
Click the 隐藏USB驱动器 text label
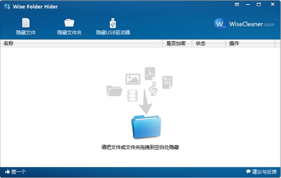click(113, 33)
